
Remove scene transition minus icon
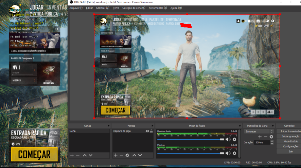(265, 137)
